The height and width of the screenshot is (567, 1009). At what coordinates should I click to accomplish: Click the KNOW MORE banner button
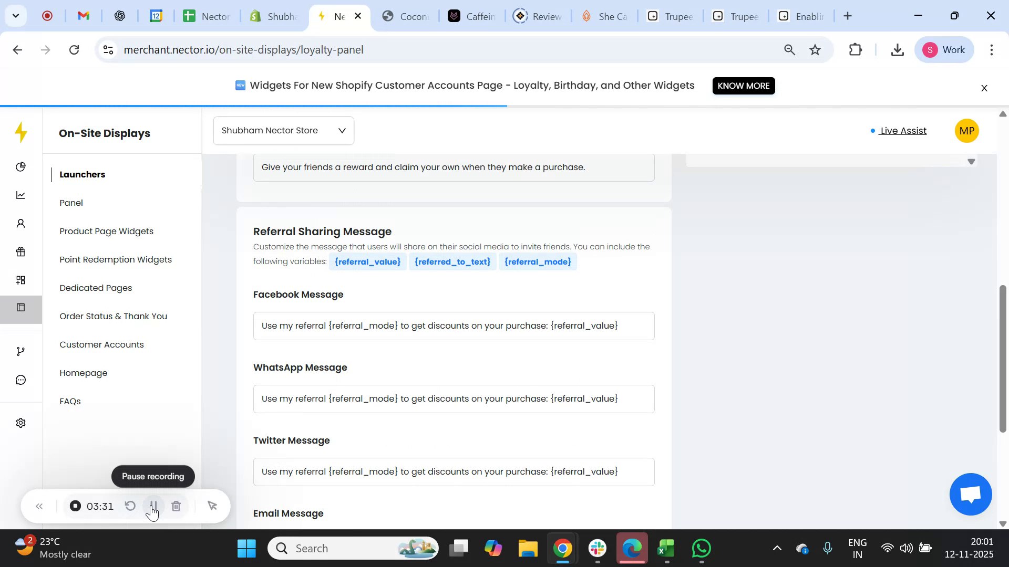pos(743,86)
